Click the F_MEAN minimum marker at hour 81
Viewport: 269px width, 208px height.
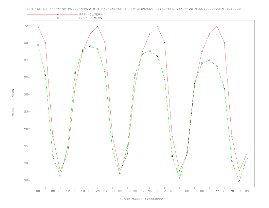coord(239,181)
